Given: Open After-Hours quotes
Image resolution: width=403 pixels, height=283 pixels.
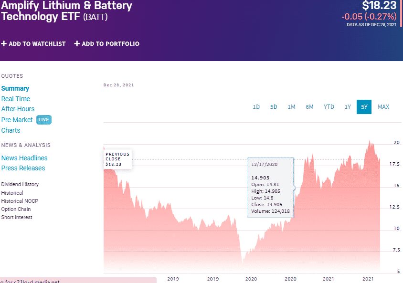Looking at the screenshot, I should coord(18,109).
